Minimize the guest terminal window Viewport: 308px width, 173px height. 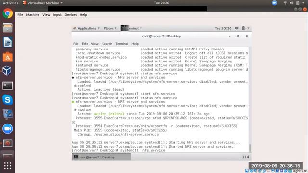(230, 36)
